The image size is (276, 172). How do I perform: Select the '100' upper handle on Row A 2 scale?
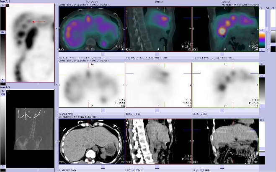point(3,94)
